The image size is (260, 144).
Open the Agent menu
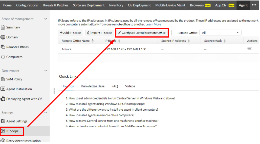pyautogui.click(x=243, y=5)
